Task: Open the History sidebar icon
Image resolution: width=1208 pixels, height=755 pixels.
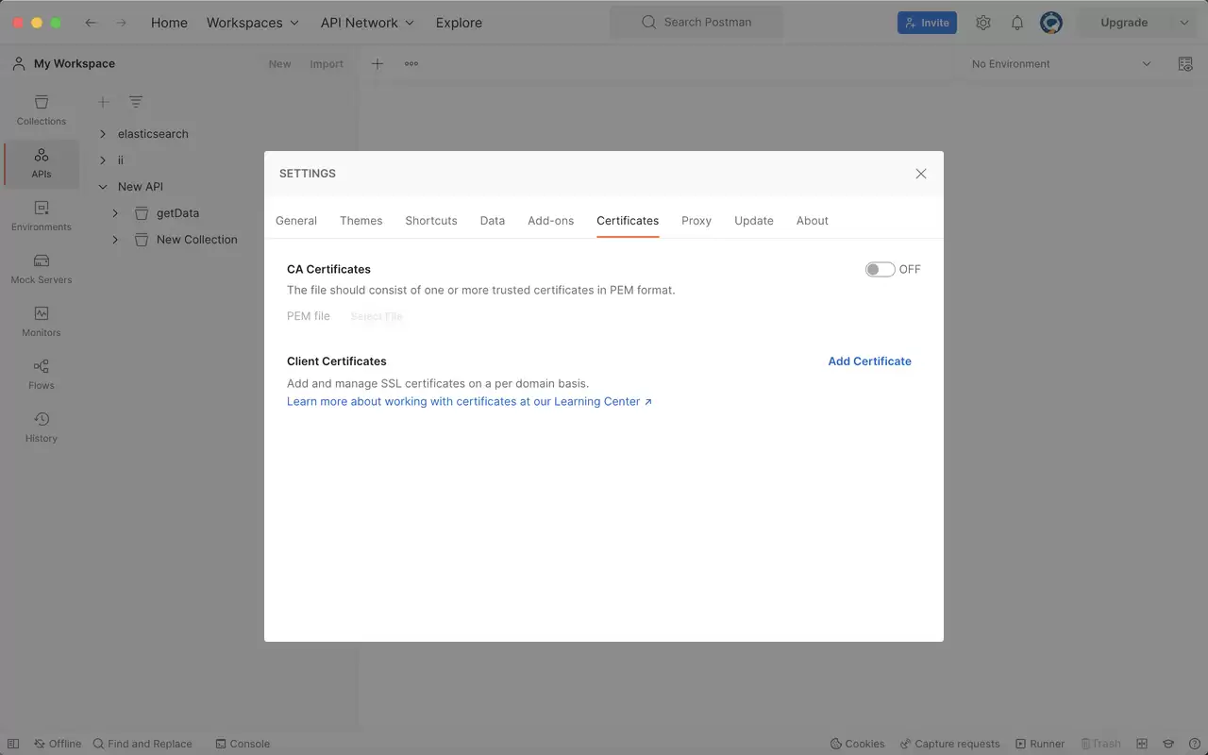Action: pos(42,428)
